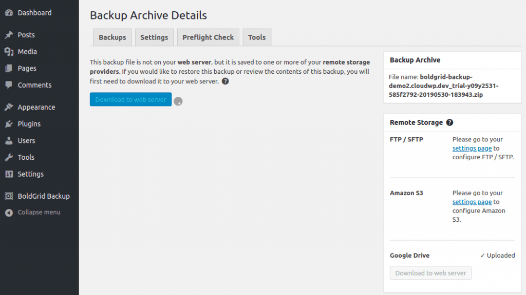Collapse menu using the arrow icon
Screen dimensions: 526x295
(x=9, y=213)
